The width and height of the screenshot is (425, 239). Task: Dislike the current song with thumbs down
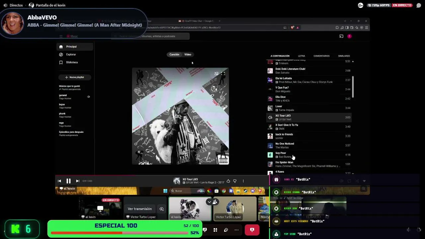(235, 181)
